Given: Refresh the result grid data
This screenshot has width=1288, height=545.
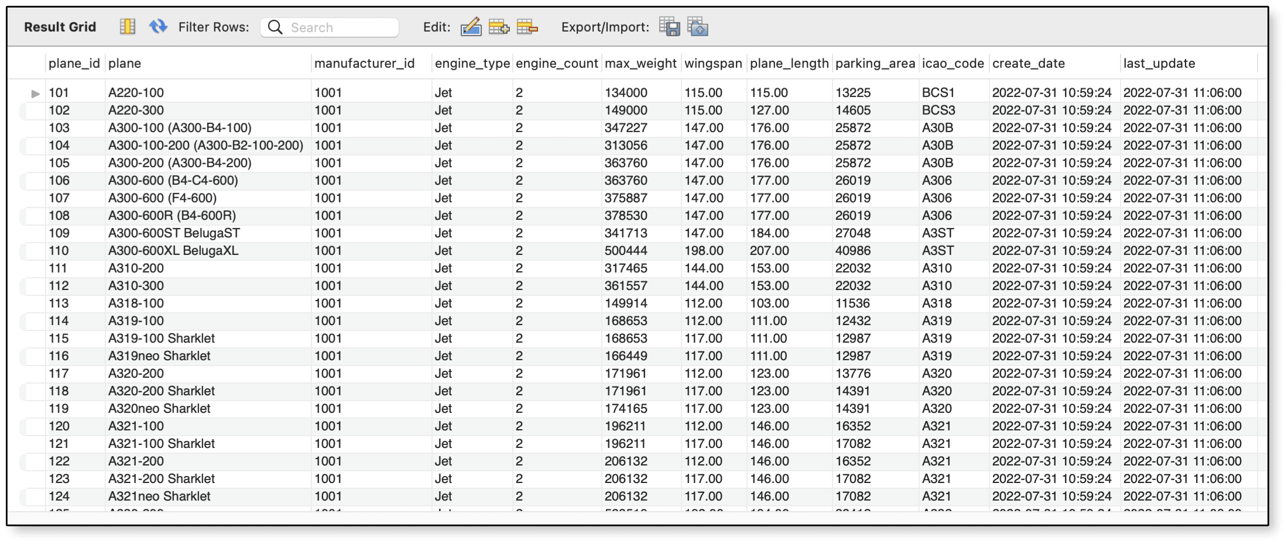Looking at the screenshot, I should pyautogui.click(x=158, y=27).
